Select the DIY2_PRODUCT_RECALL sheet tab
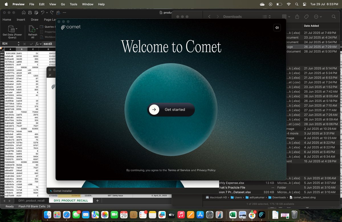Screen dimensions: 342x222 click(x=71, y=200)
